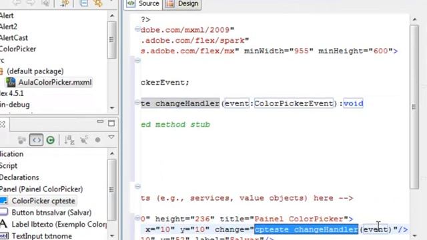Image resolution: width=427 pixels, height=240 pixels.
Task: Select the Declarations node in Outline
Action: coord(19,177)
